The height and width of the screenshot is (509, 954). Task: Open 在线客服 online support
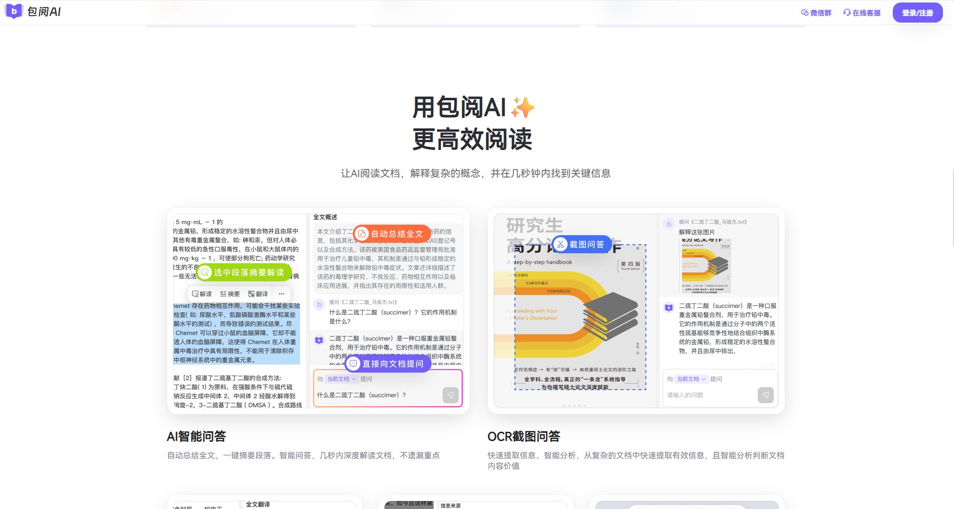pos(862,13)
